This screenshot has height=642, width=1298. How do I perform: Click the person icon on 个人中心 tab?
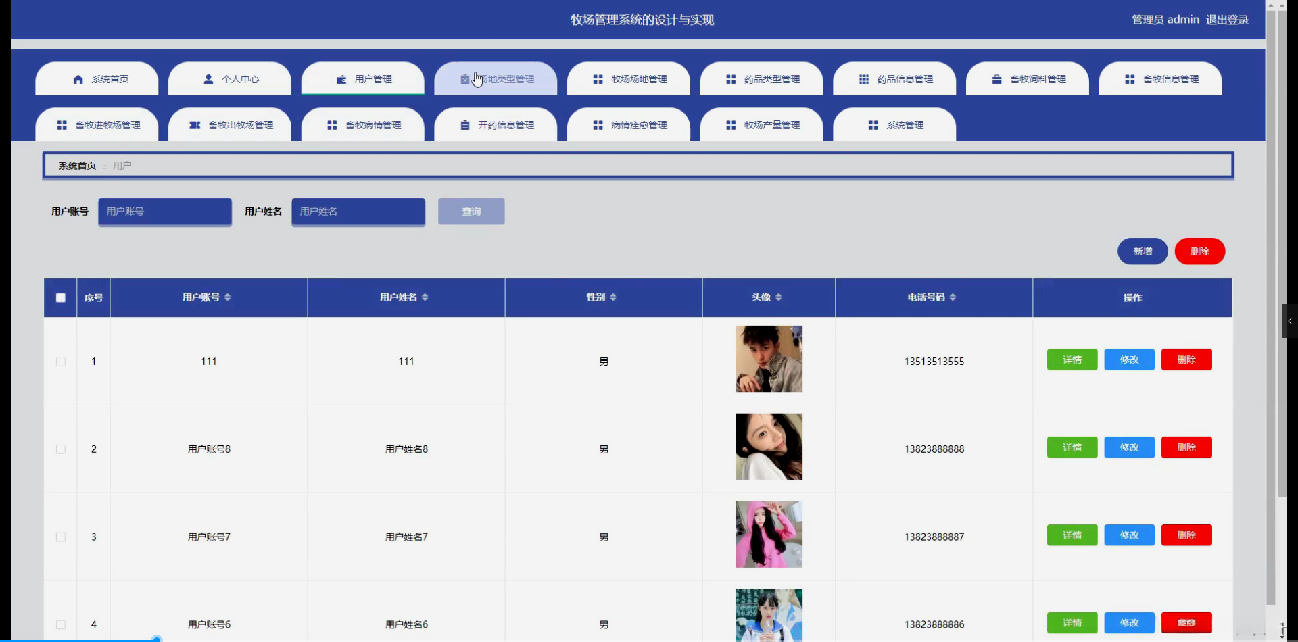(208, 80)
